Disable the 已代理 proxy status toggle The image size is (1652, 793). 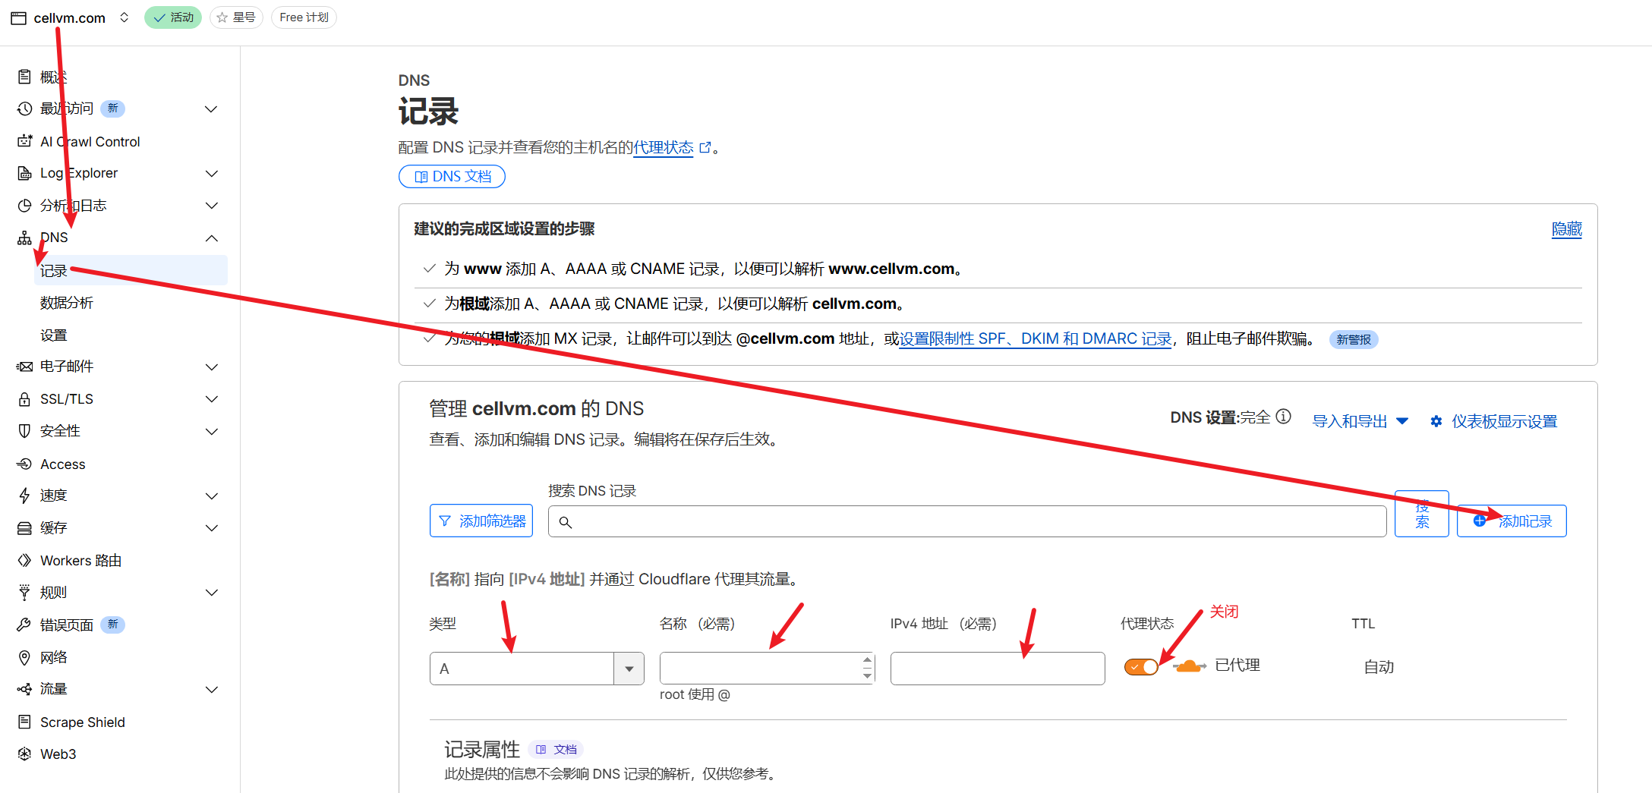coord(1140,666)
